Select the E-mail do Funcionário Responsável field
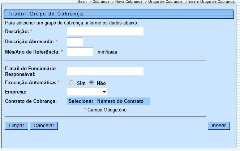 (105, 71)
